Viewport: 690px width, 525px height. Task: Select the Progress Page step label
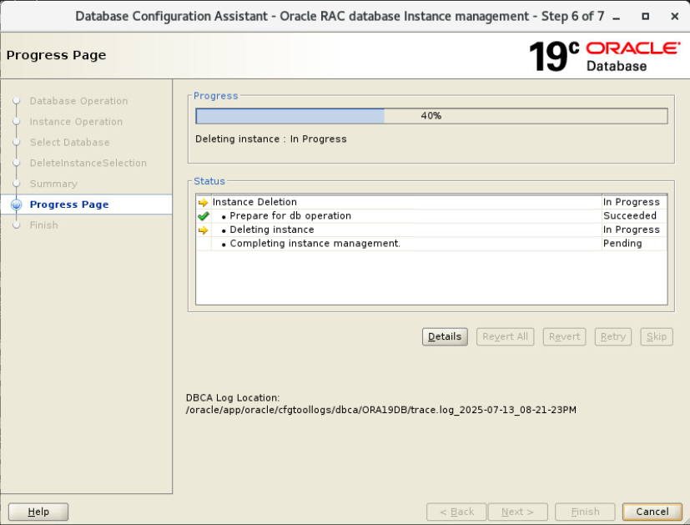point(69,204)
